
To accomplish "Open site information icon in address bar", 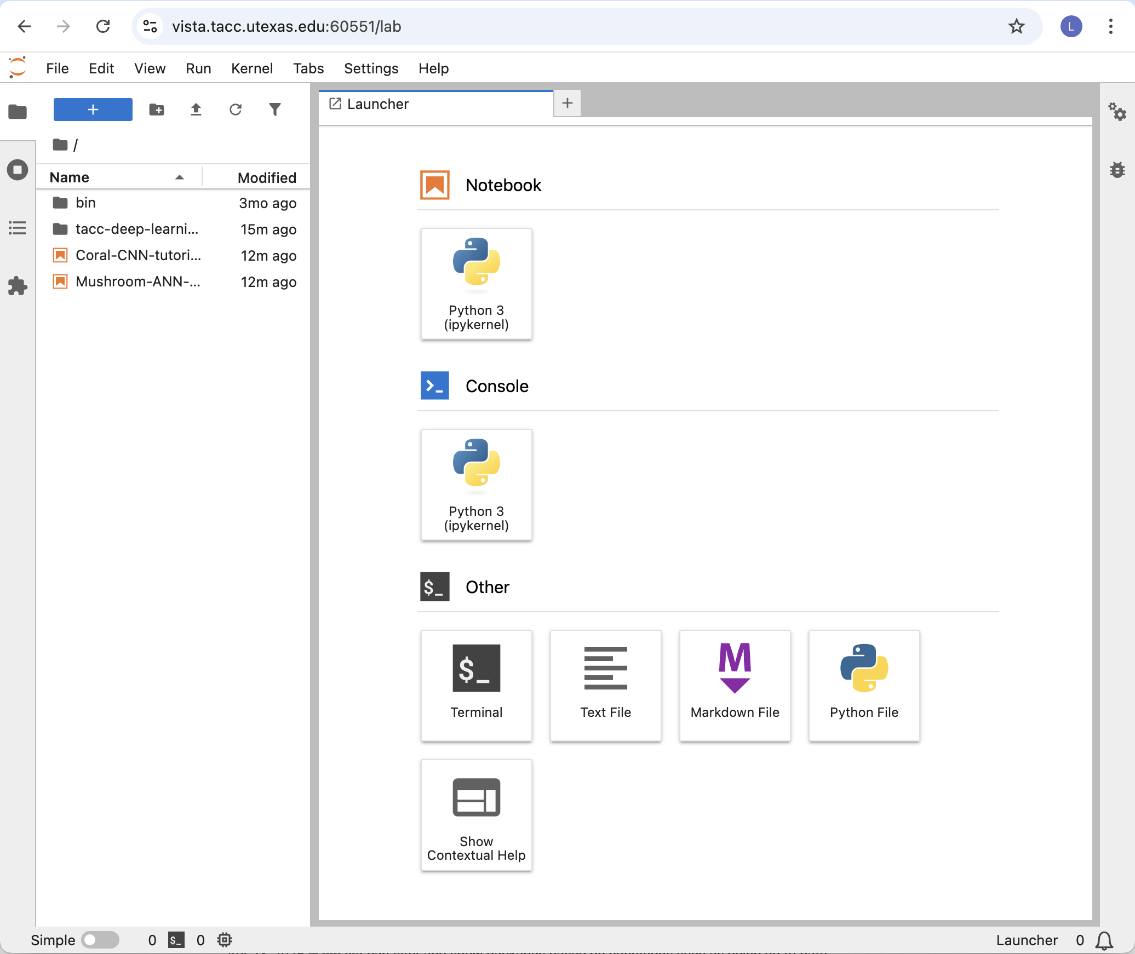I will (x=150, y=26).
